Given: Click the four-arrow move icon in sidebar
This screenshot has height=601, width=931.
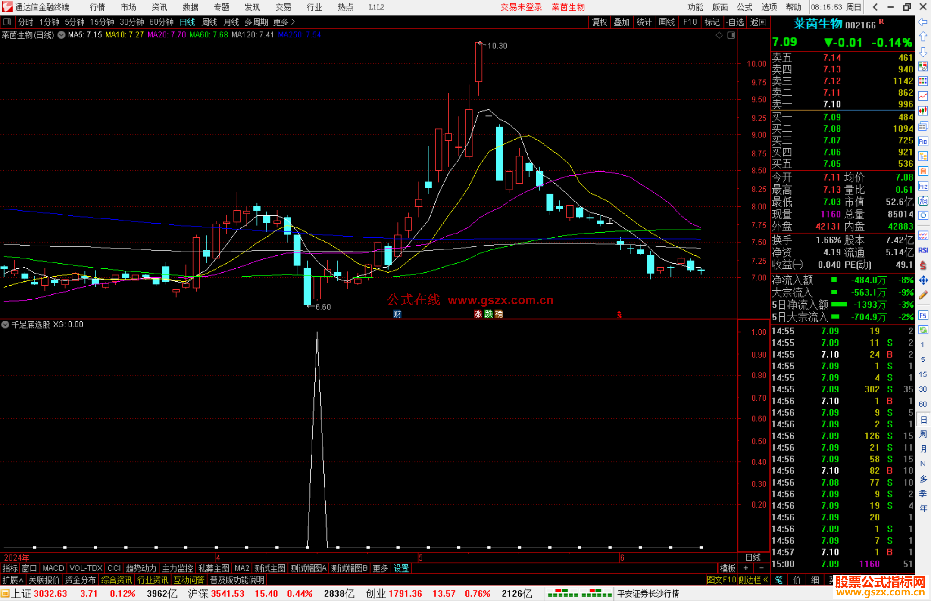Looking at the screenshot, I should pyautogui.click(x=923, y=280).
